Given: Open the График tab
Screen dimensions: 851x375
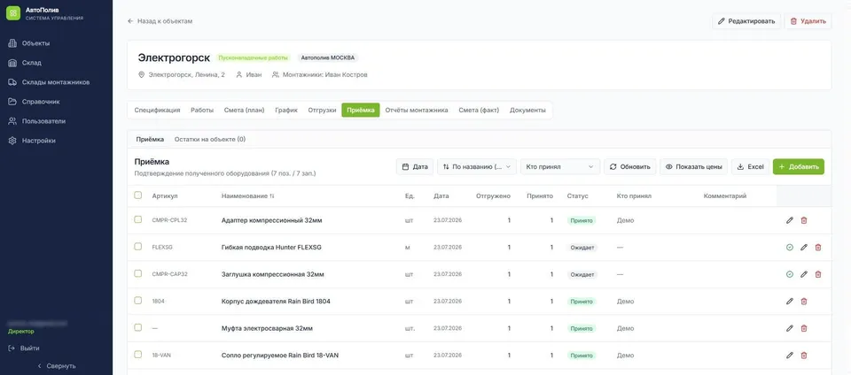Looking at the screenshot, I should 286,110.
